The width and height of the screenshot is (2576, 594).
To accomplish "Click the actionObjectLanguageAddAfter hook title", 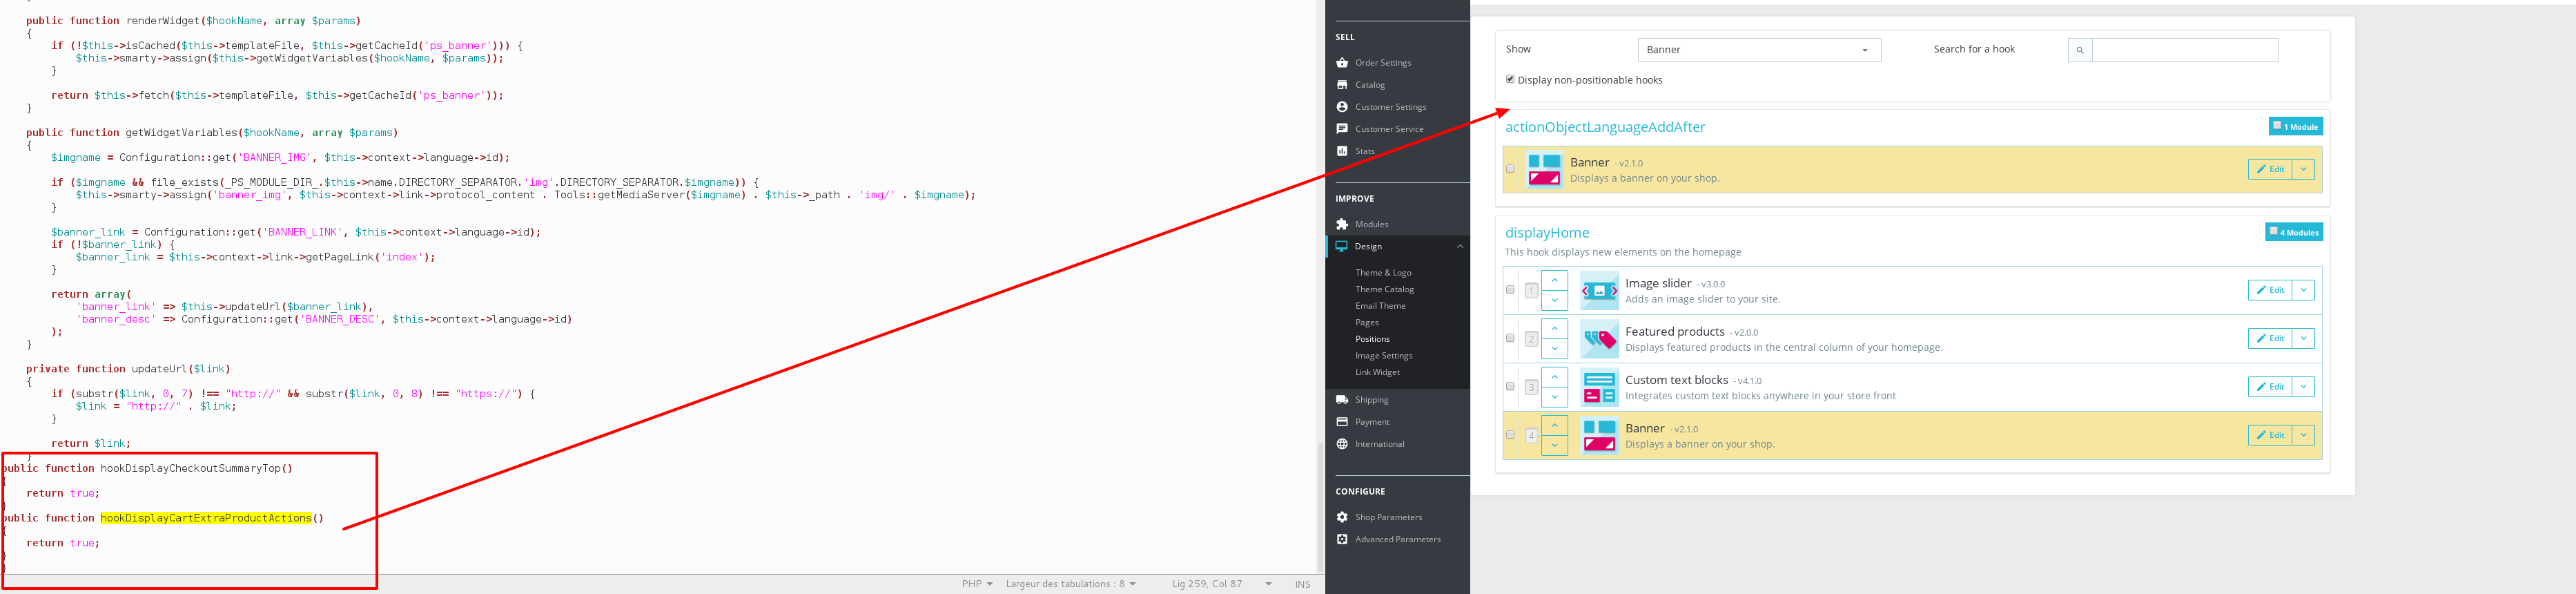I will coord(1605,127).
